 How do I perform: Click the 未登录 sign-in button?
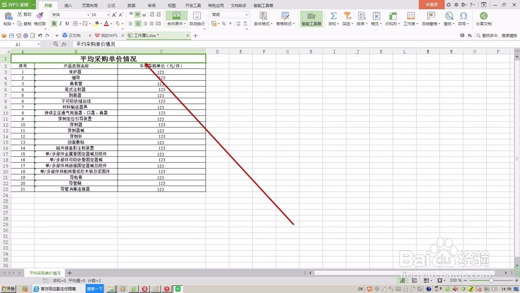432,5
